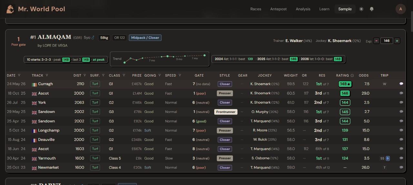Screen dimensions: 413x185
Task: Open the SURF. column filter
Action: [103, 75]
